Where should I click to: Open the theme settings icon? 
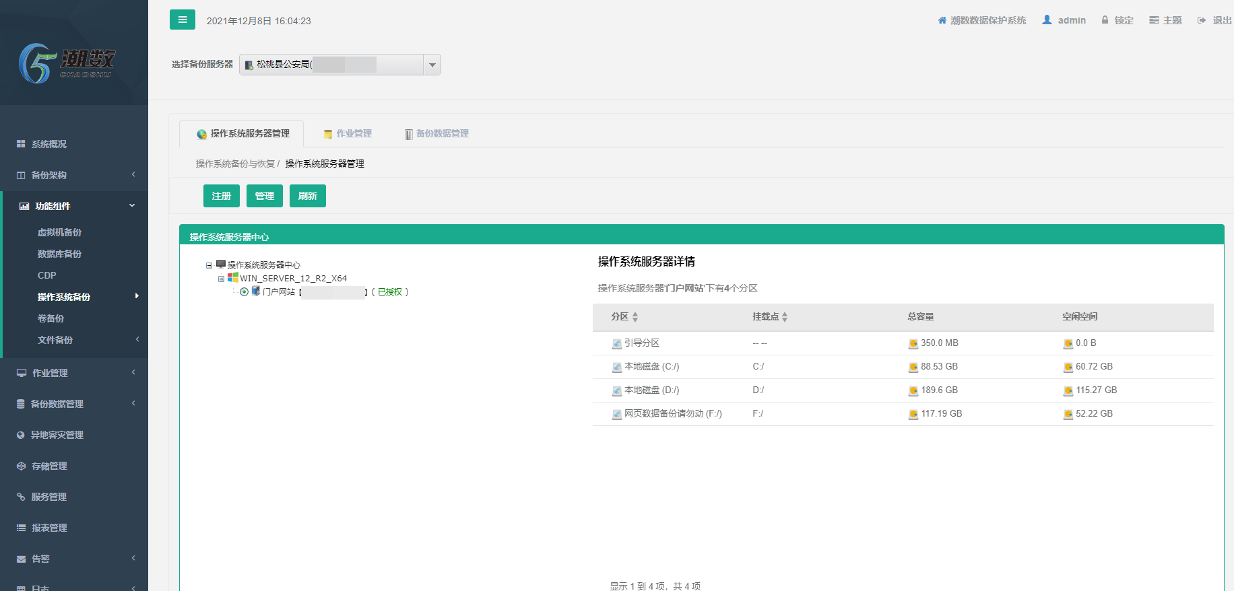(1154, 20)
